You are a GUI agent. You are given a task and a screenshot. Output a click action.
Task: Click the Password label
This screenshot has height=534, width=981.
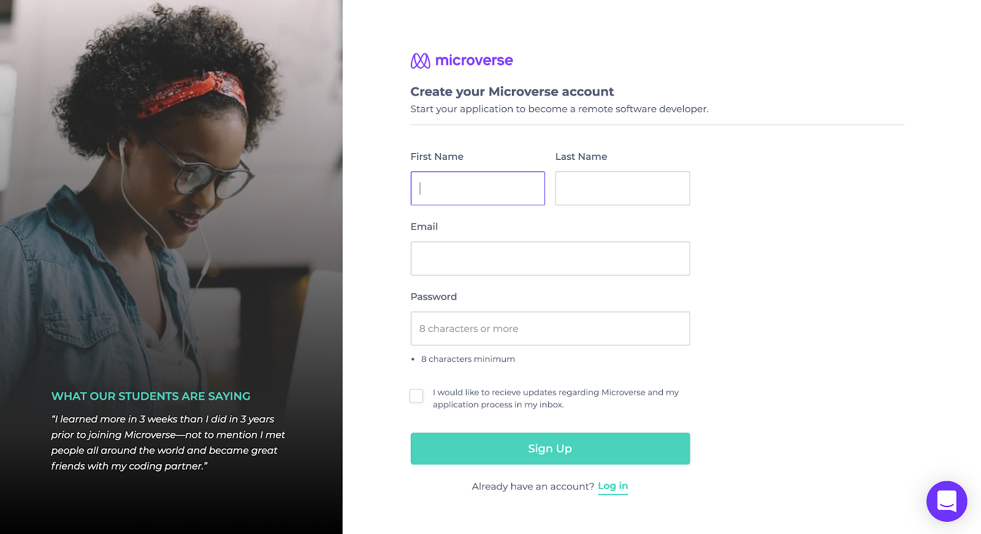(x=433, y=297)
